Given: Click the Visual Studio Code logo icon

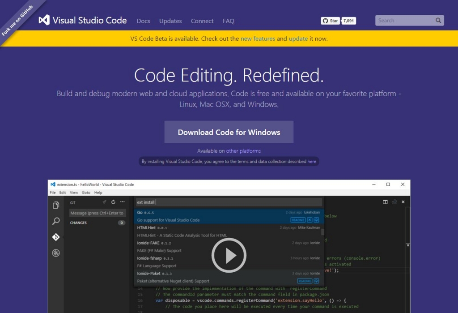Looking at the screenshot, I should click(44, 20).
